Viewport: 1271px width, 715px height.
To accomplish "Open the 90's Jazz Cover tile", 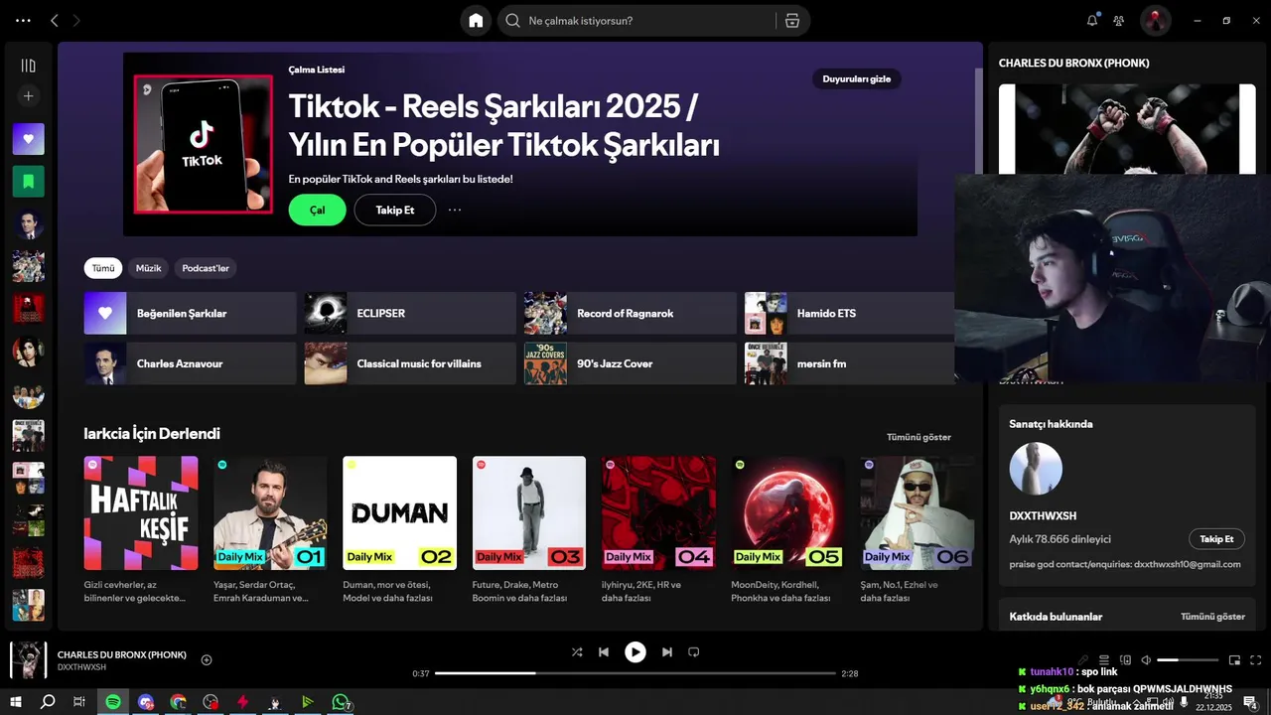I will coord(631,363).
